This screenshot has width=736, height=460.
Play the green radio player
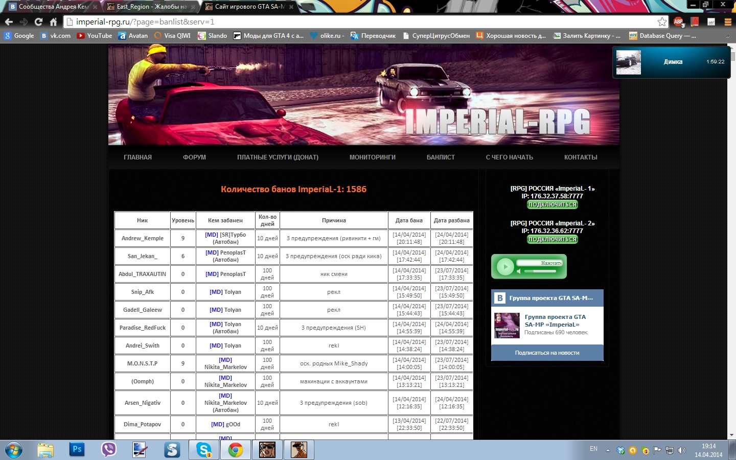tap(505, 267)
